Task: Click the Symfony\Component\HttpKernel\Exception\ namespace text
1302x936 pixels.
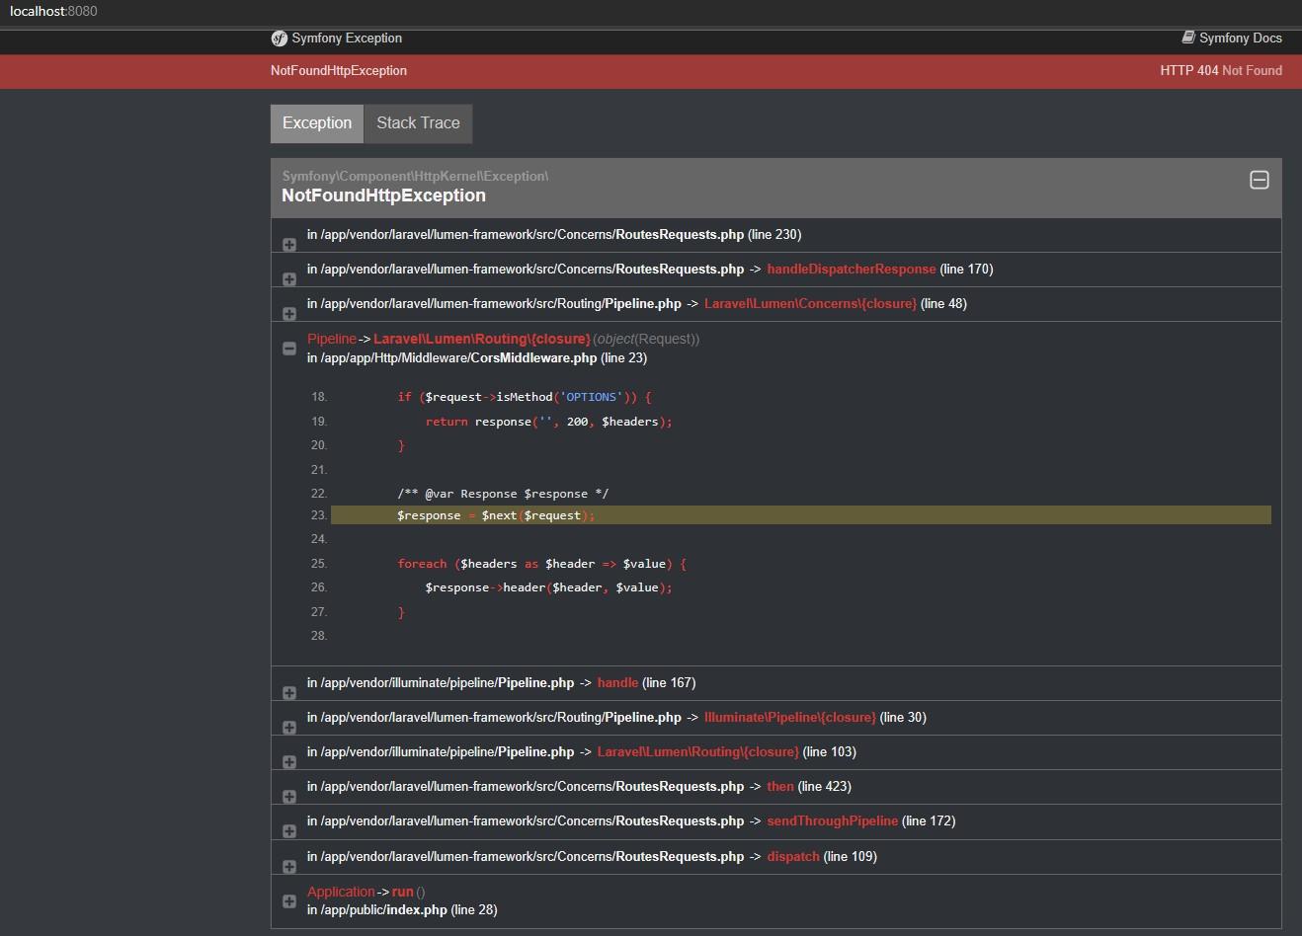Action: pos(415,176)
